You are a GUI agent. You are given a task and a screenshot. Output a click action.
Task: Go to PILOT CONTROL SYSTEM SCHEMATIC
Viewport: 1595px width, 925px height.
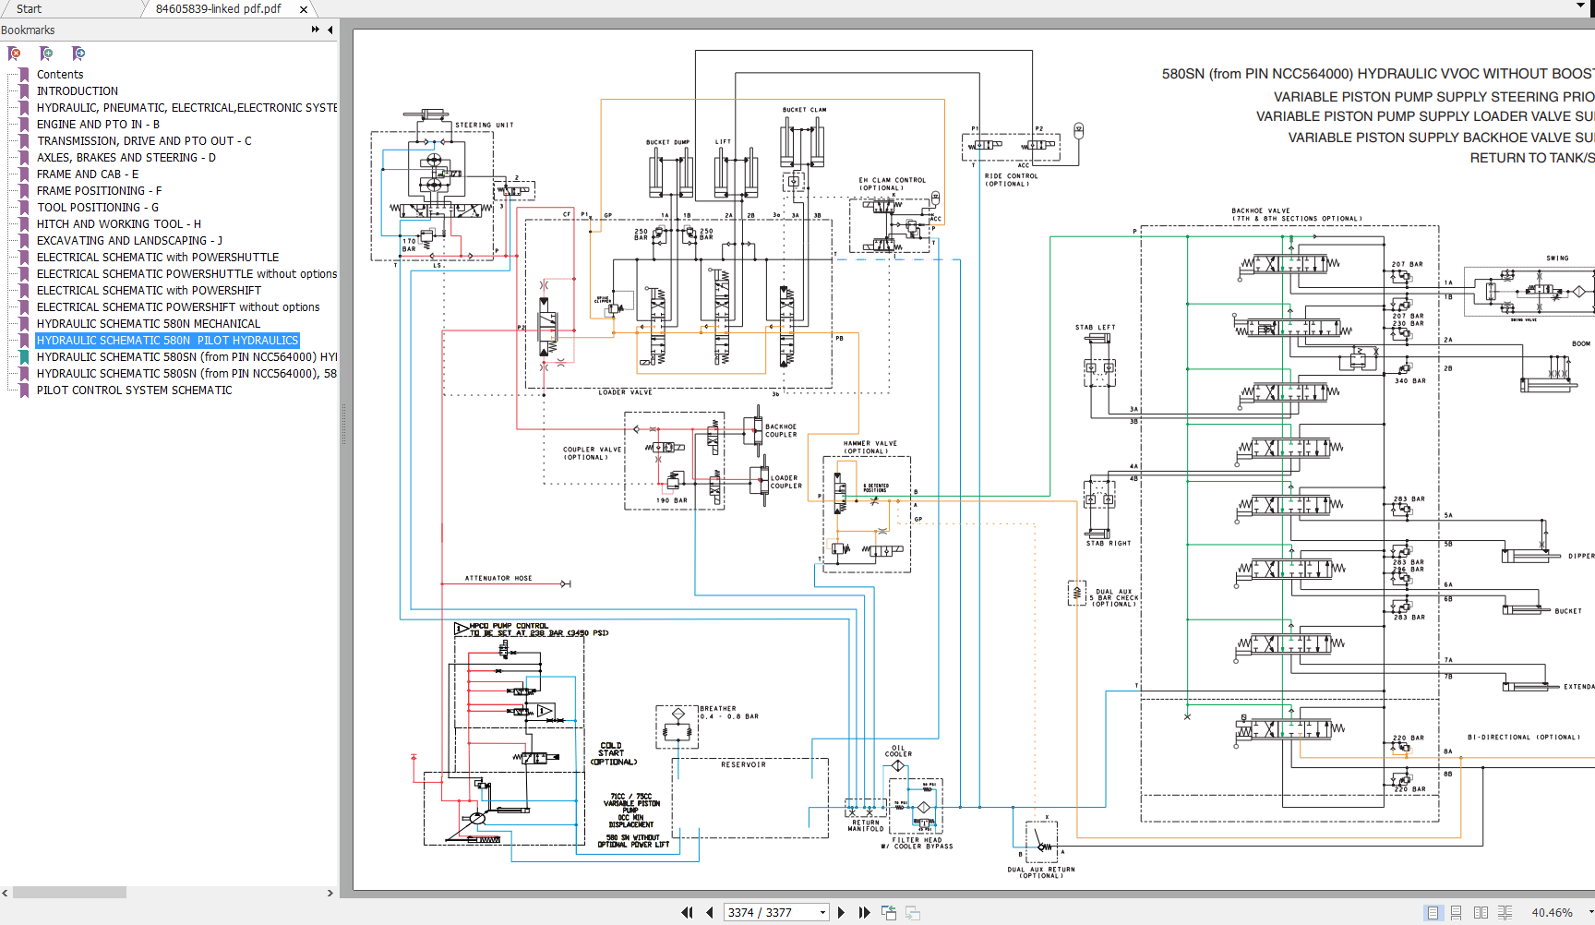(x=135, y=390)
